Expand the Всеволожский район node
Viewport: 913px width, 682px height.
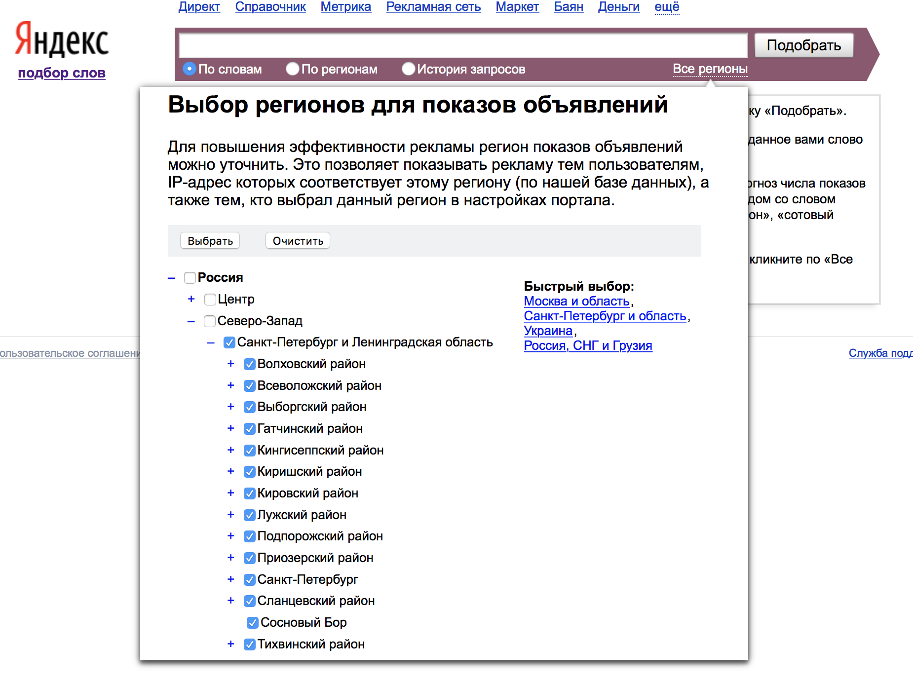231,385
